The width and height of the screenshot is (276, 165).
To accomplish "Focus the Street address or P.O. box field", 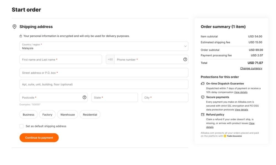I will click(x=104, y=73).
